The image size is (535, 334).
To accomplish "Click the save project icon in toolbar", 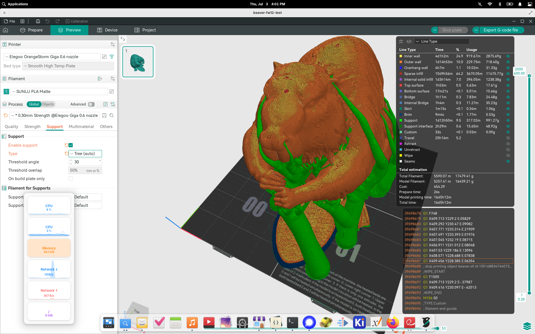I will click(x=38, y=21).
